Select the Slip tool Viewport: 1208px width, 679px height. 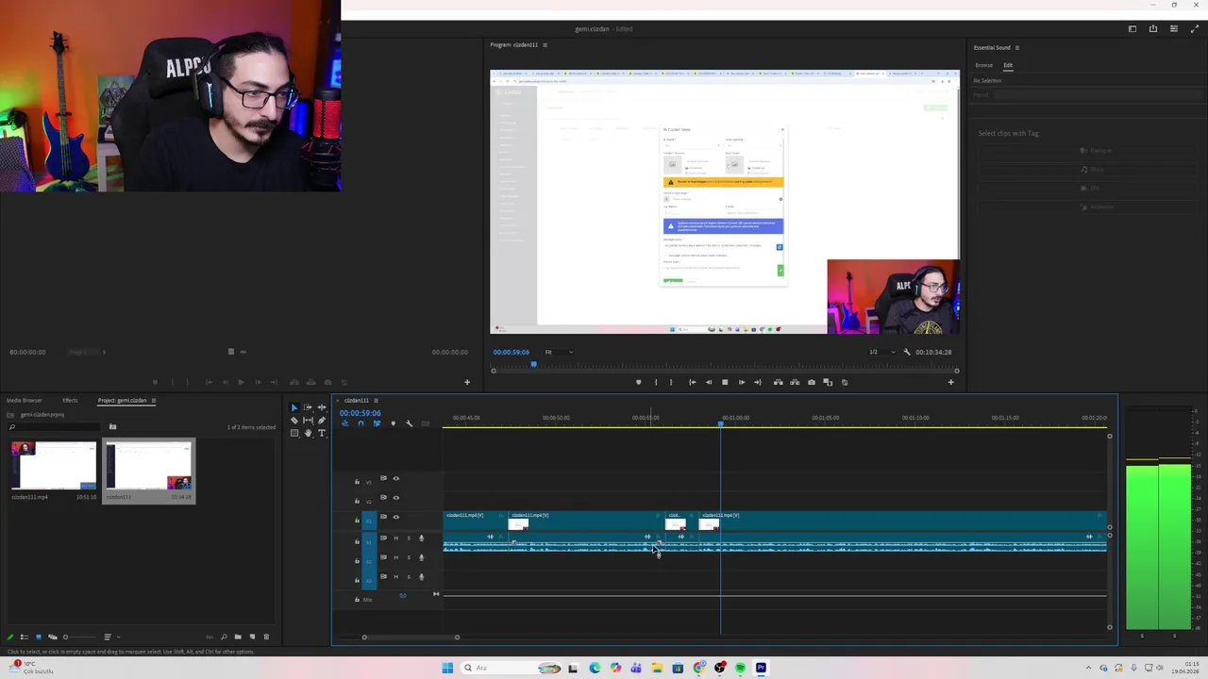pyautogui.click(x=308, y=421)
